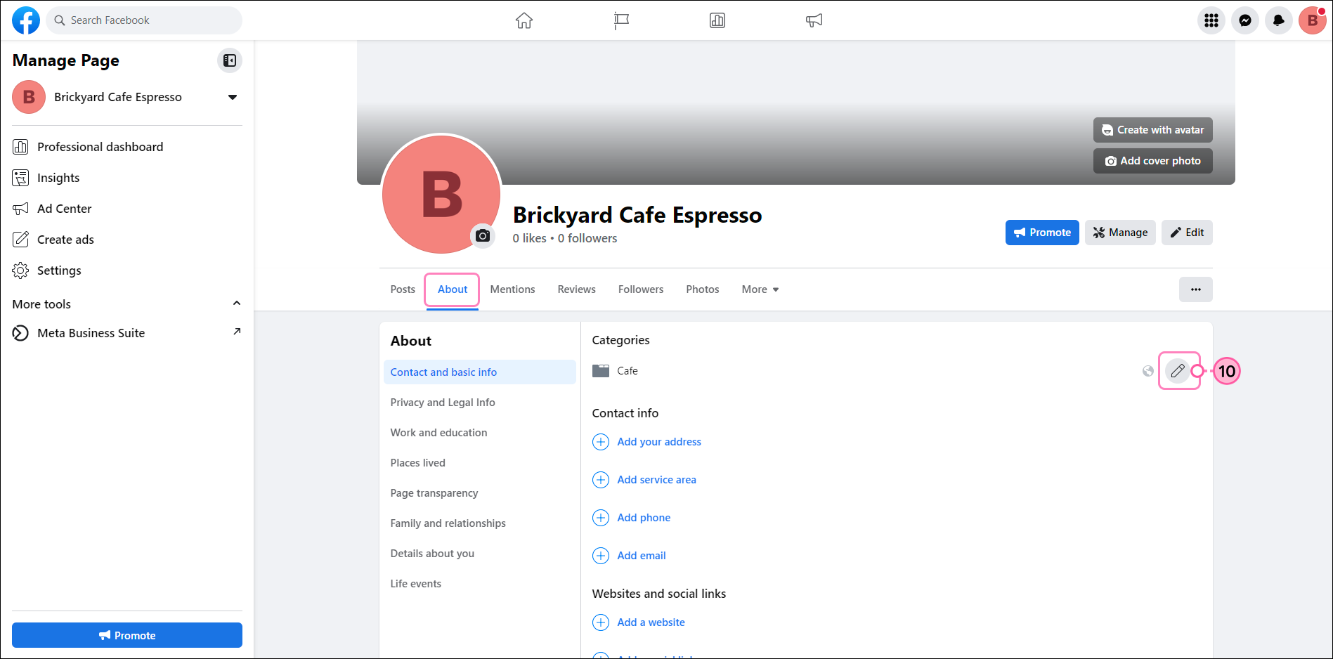This screenshot has width=1333, height=659.
Task: Select Contact and basic info
Action: point(480,372)
